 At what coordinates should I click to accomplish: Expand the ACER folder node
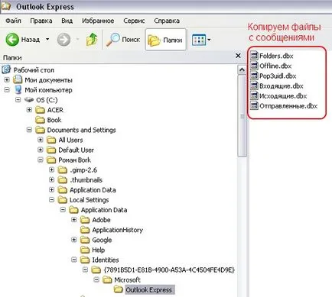pyautogui.click(x=29, y=110)
